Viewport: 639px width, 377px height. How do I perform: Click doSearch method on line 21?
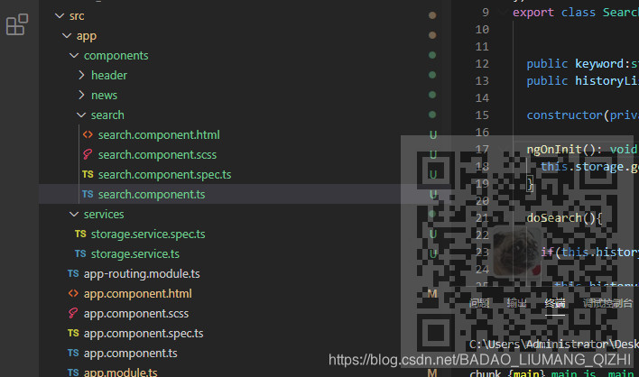[564, 218]
